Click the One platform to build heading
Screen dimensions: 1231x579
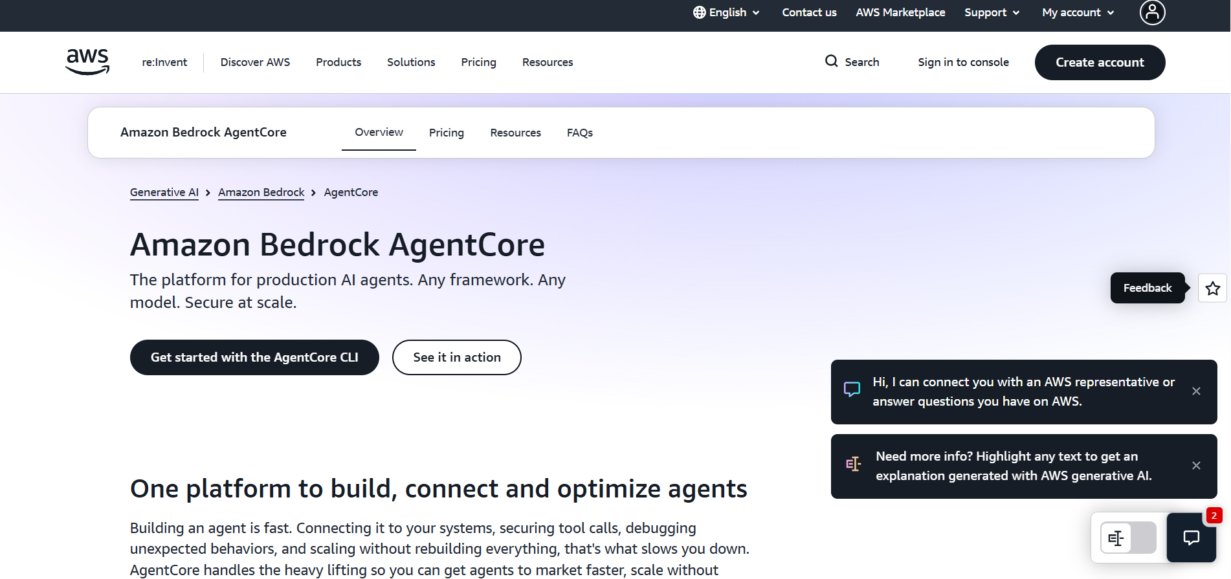click(x=439, y=488)
